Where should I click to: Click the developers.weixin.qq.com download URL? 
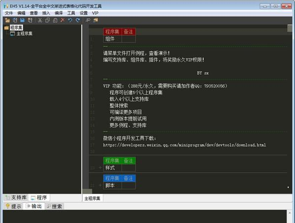[184, 145]
